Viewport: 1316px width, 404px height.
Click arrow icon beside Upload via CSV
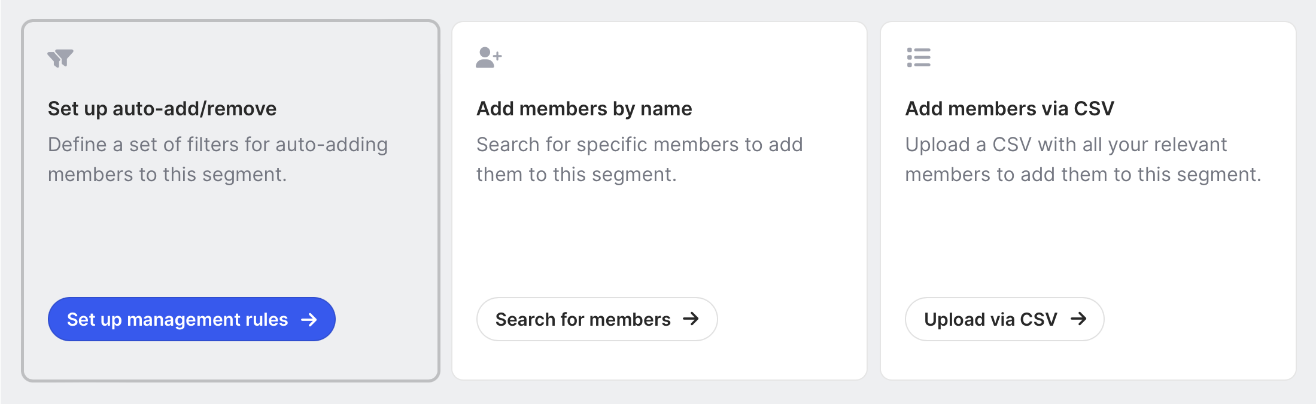tap(1078, 319)
